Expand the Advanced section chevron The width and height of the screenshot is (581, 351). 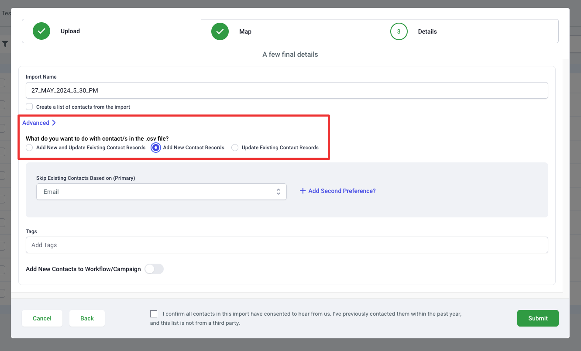pyautogui.click(x=54, y=123)
